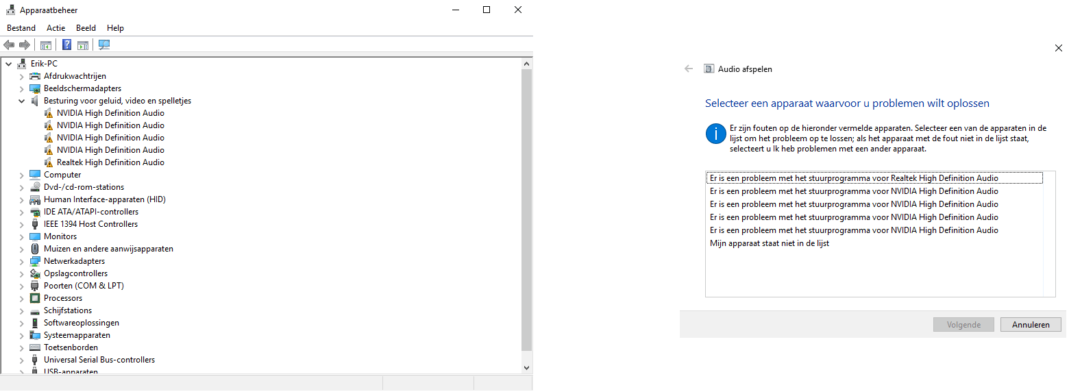Click the Realtek High Definition Audio warning icon
The height and width of the screenshot is (392, 1069).
tap(49, 162)
